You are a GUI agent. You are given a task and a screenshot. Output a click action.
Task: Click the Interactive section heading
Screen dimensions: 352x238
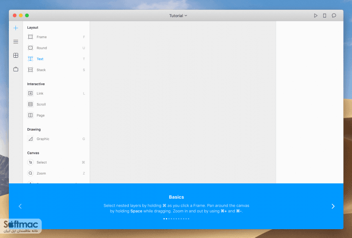tap(36, 84)
